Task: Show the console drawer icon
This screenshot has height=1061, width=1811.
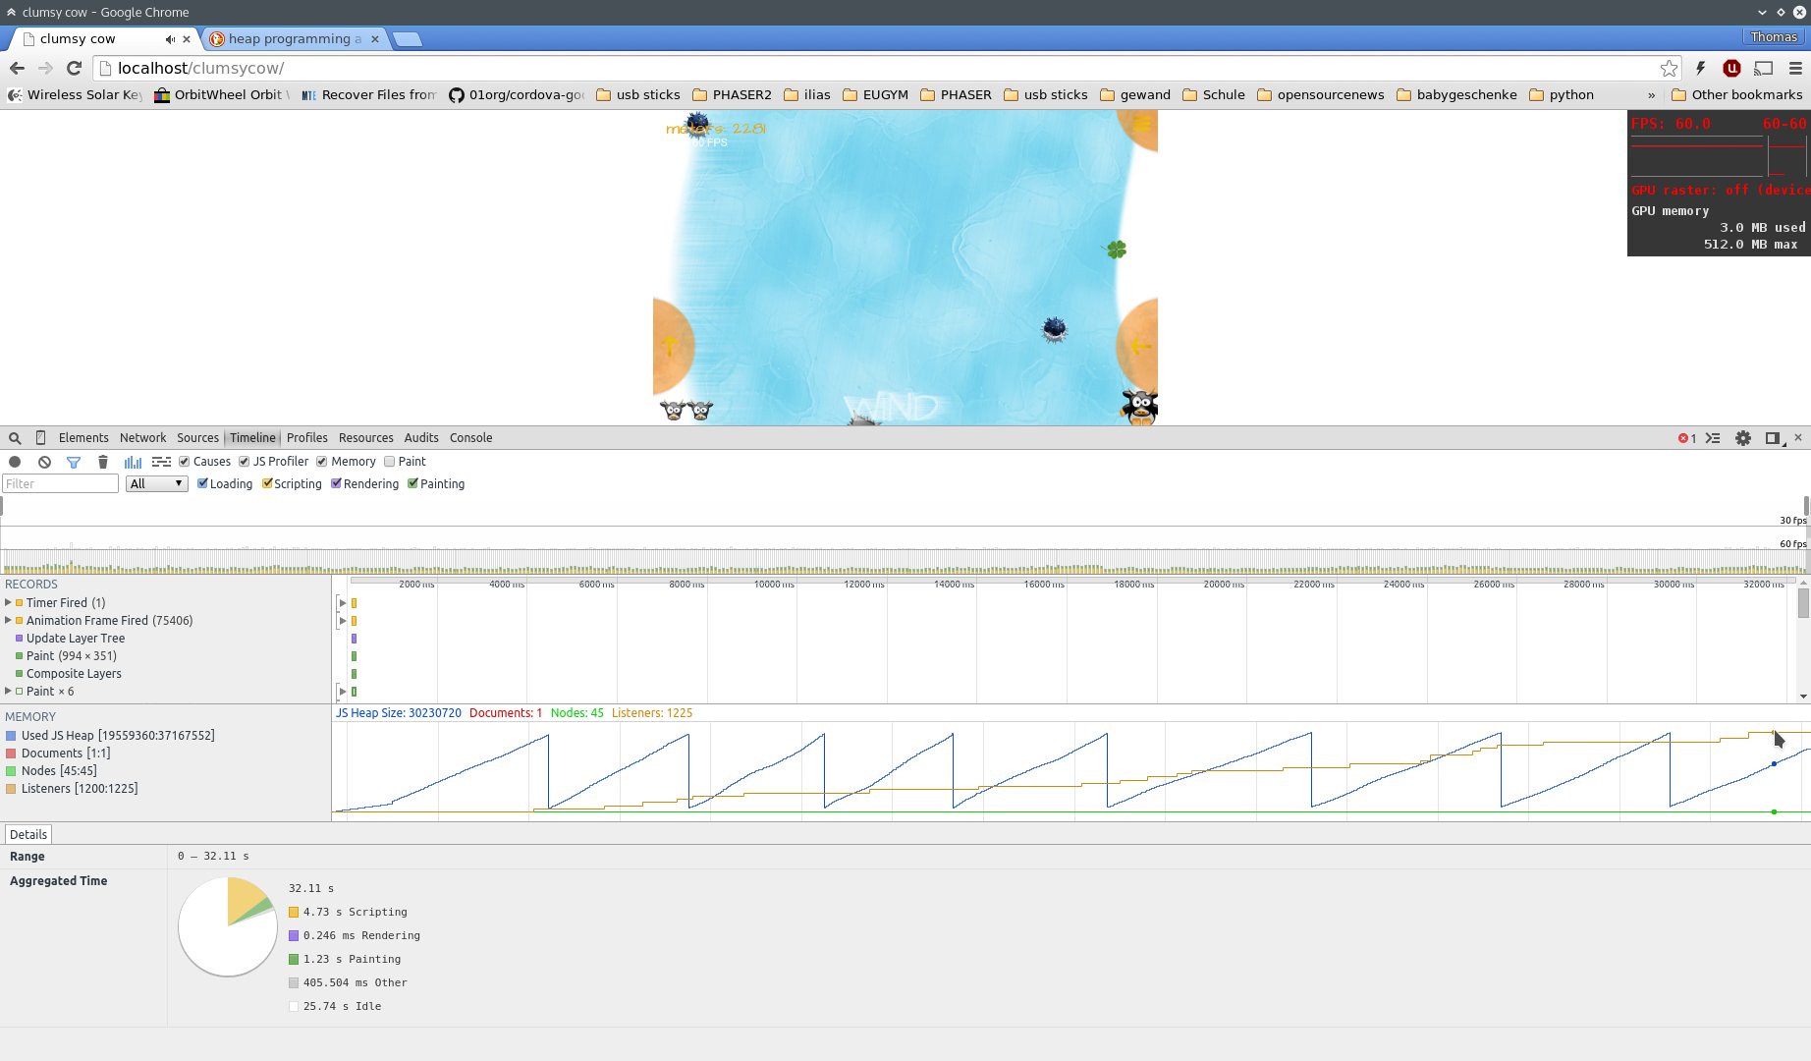Action: coord(1713,438)
